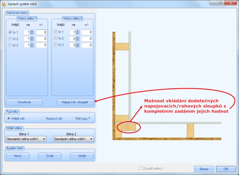Minimize the Upravit systém rohů window
The width and height of the screenshot is (239, 175).
pos(213,3)
